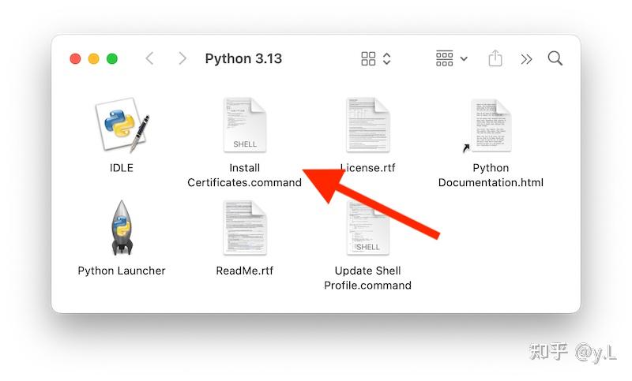Close the window with red button

pos(75,58)
